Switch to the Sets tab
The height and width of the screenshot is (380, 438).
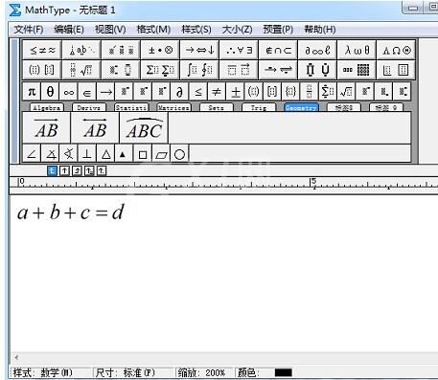coord(217,107)
